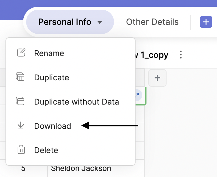
Task: Select the Sheldon Jackson cell
Action: coord(81,169)
